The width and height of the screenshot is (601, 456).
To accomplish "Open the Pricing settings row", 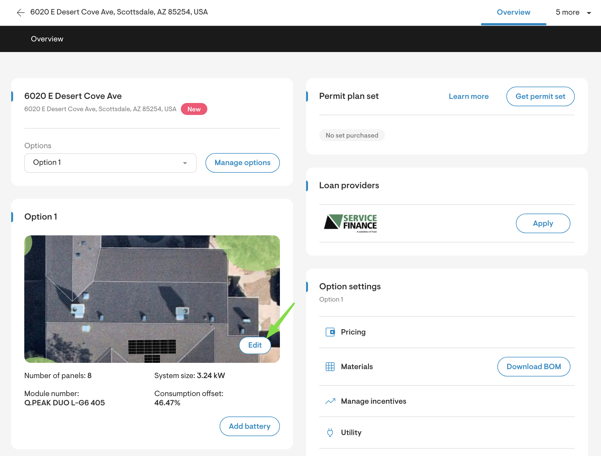I will tap(353, 332).
